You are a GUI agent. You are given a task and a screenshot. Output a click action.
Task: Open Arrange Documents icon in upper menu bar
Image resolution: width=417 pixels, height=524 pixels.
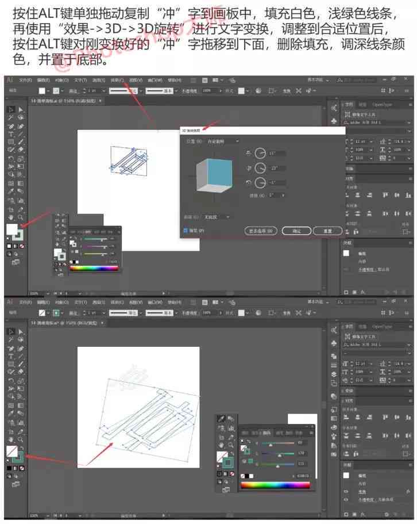[x=217, y=80]
